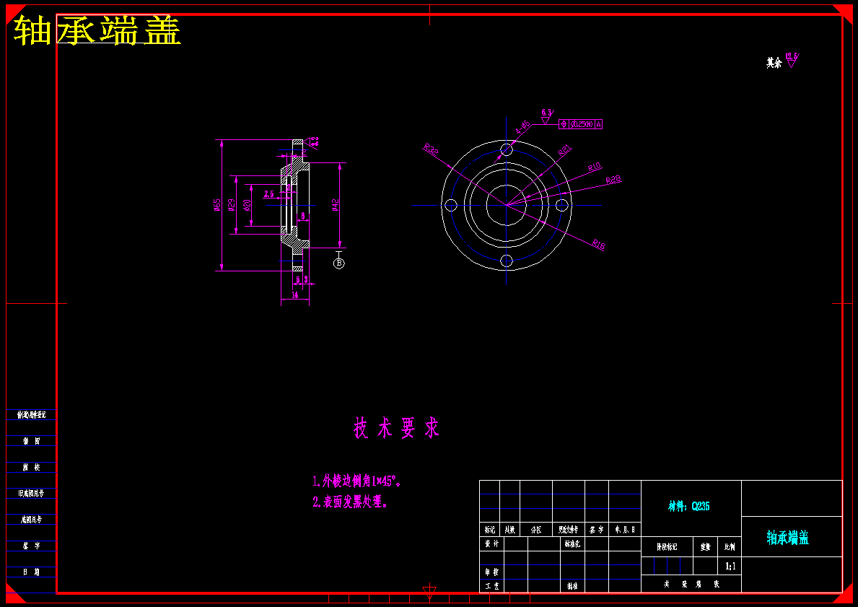Click the ø65 diameter dimension text
858x607 pixels.
coord(216,205)
